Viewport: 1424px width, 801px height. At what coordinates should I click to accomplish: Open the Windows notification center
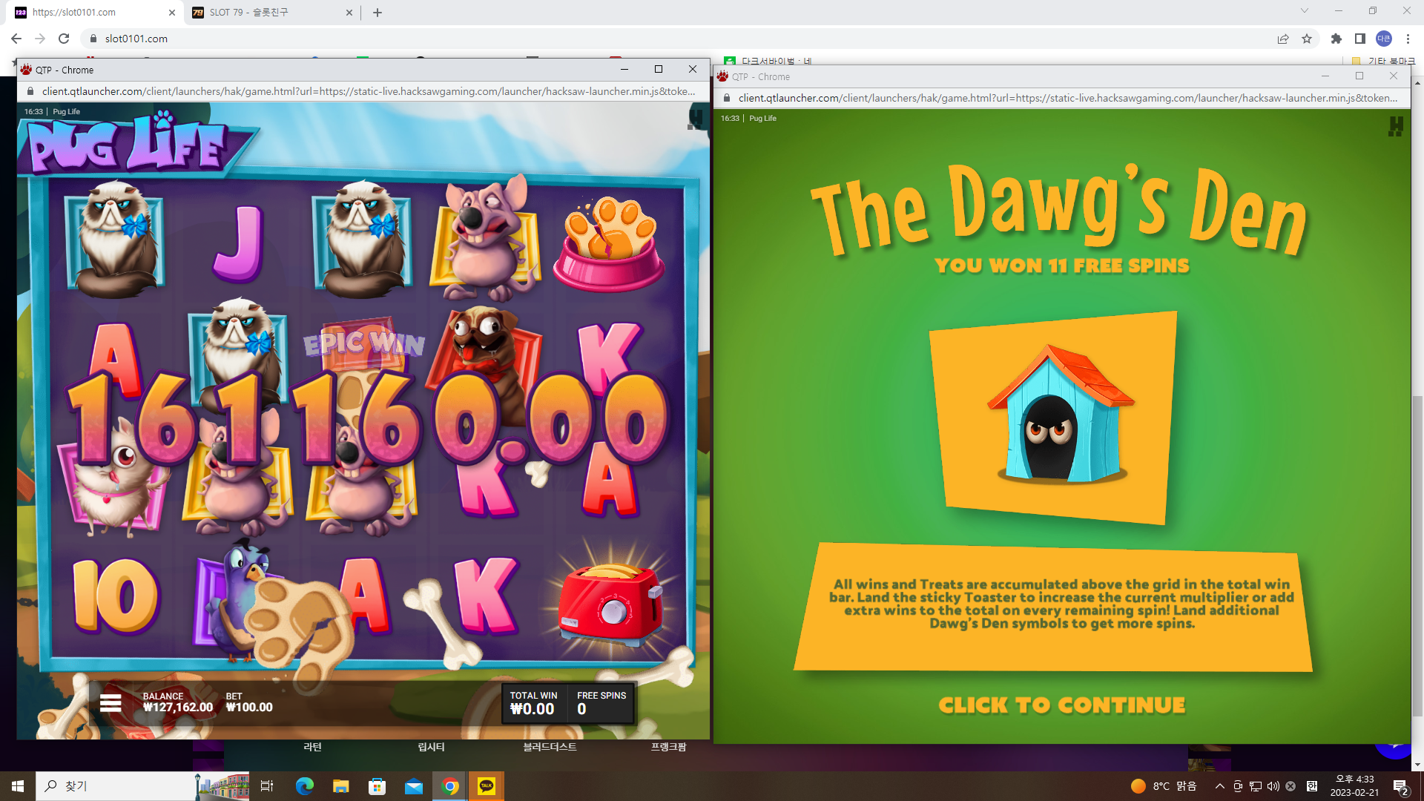click(1400, 787)
